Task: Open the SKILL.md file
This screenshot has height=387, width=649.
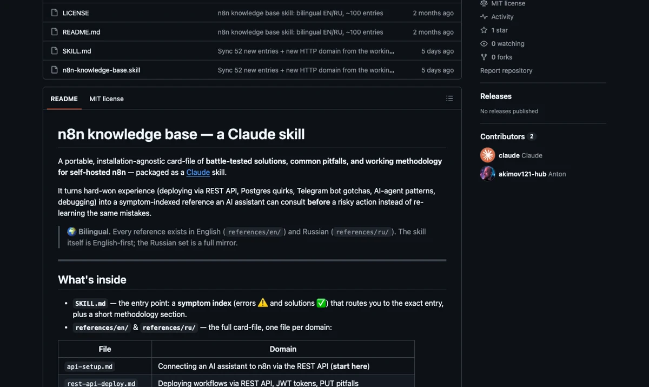Action: (77, 51)
